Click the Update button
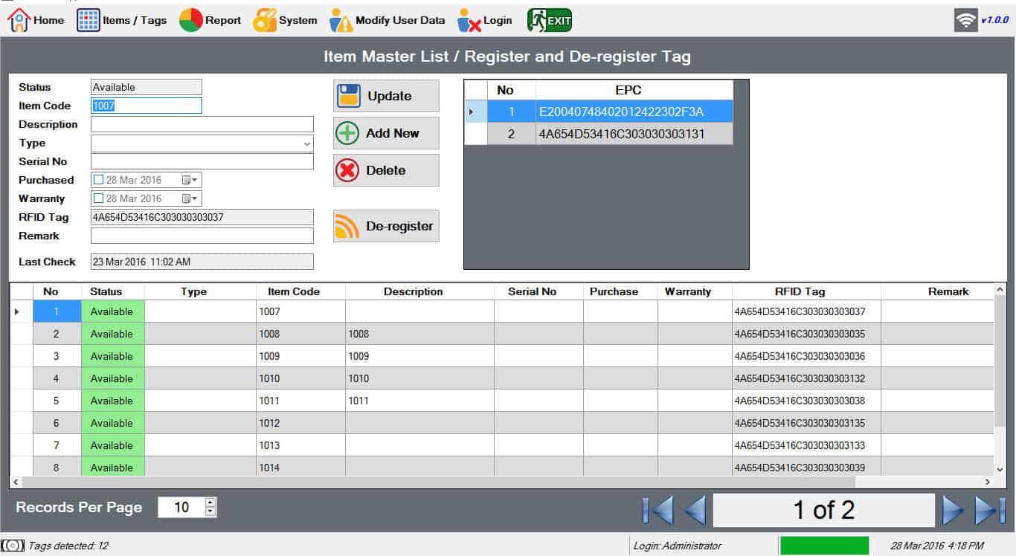The height and width of the screenshot is (556, 1016). tap(386, 96)
